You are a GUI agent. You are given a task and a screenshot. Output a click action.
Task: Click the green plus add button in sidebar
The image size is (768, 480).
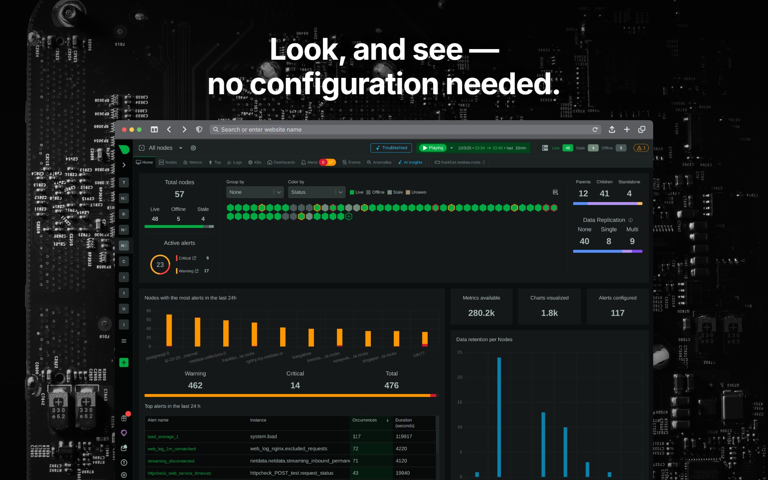click(124, 363)
